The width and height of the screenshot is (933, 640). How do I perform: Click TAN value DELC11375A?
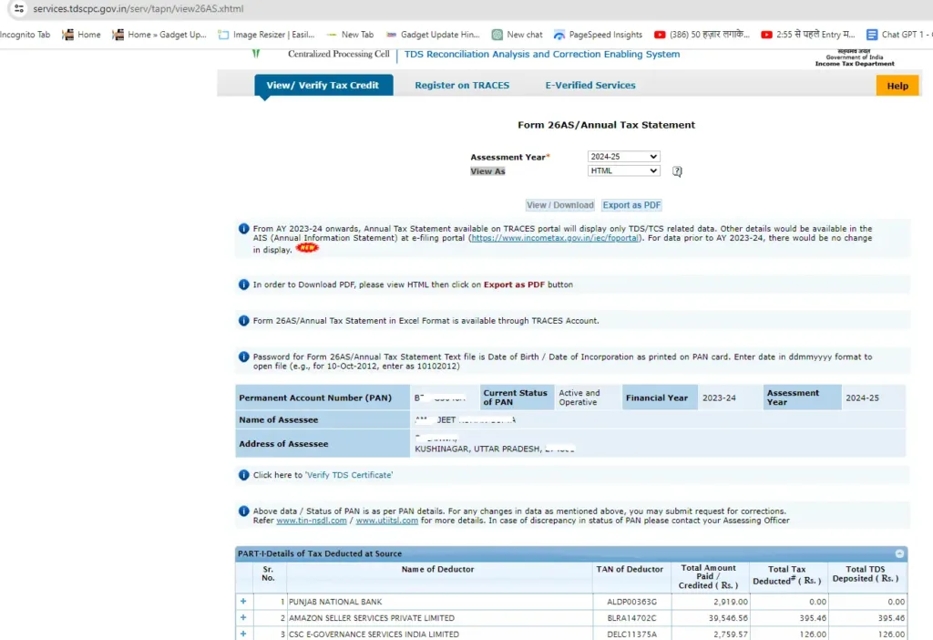pyautogui.click(x=631, y=634)
